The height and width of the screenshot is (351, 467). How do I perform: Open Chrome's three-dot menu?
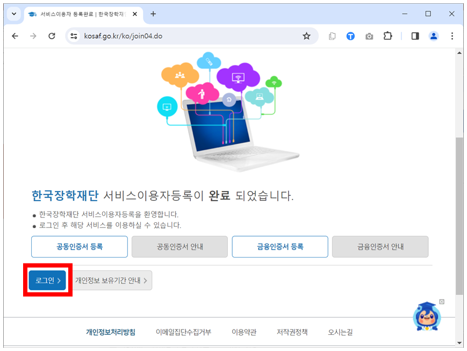452,36
